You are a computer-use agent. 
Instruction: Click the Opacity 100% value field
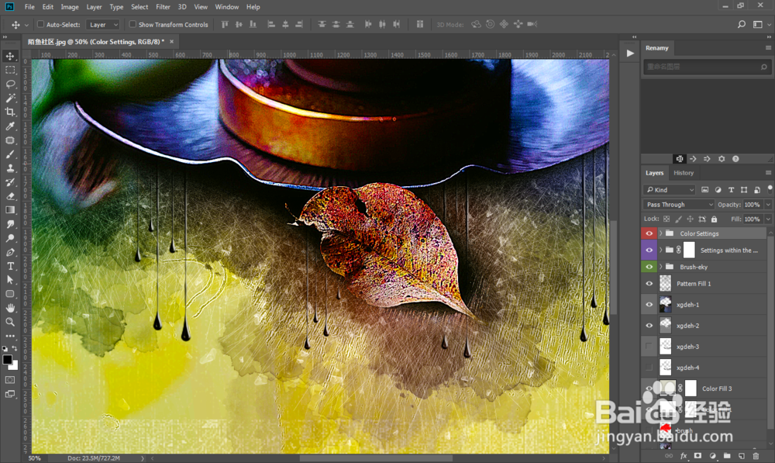click(753, 205)
